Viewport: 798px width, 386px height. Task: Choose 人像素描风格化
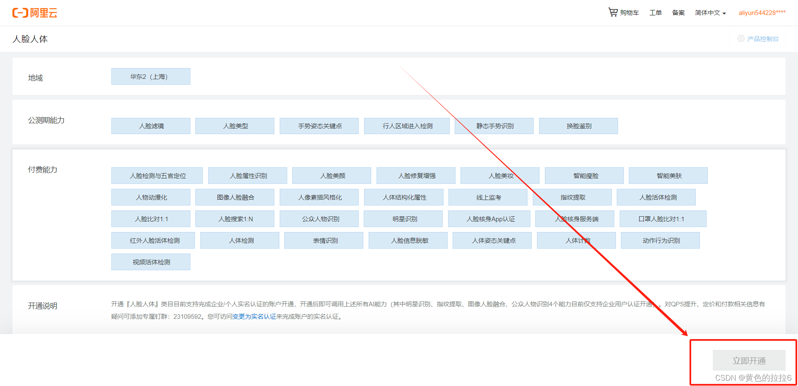pos(319,197)
